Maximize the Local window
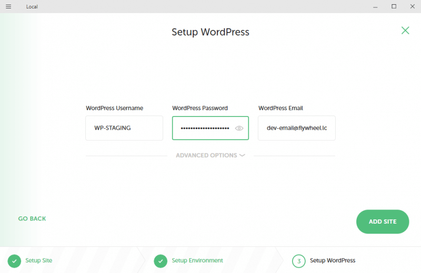Viewport: 421px width, 273px height. coord(394,6)
